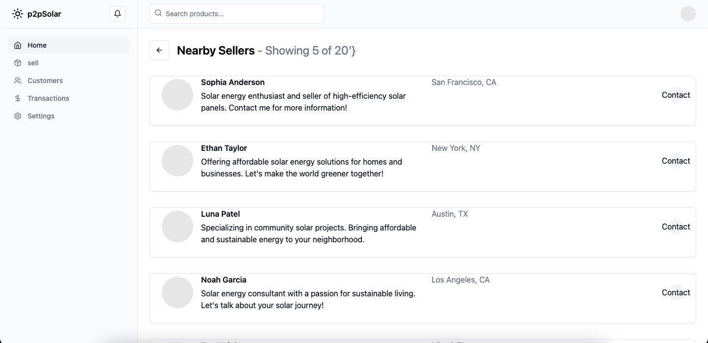
Task: Contact Ethan Taylor
Action: tap(676, 161)
